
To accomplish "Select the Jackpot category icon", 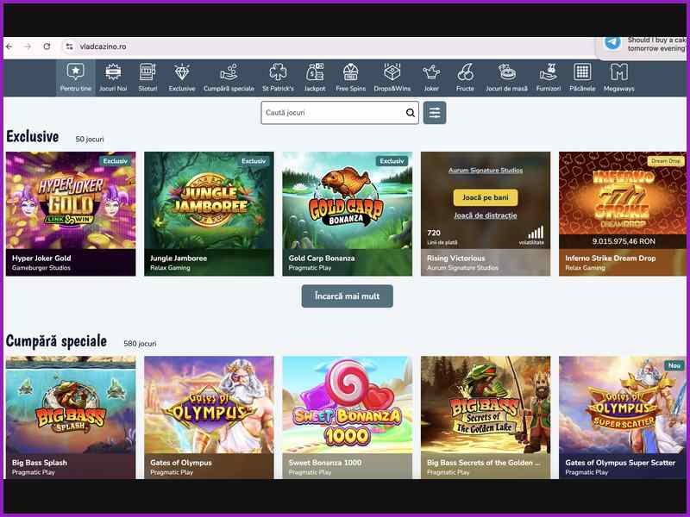I will click(x=314, y=78).
